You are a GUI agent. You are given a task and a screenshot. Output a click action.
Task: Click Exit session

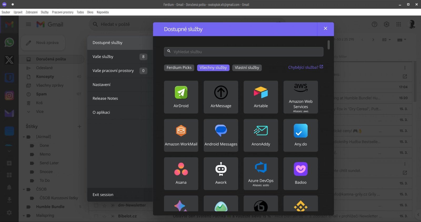[x=120, y=195]
